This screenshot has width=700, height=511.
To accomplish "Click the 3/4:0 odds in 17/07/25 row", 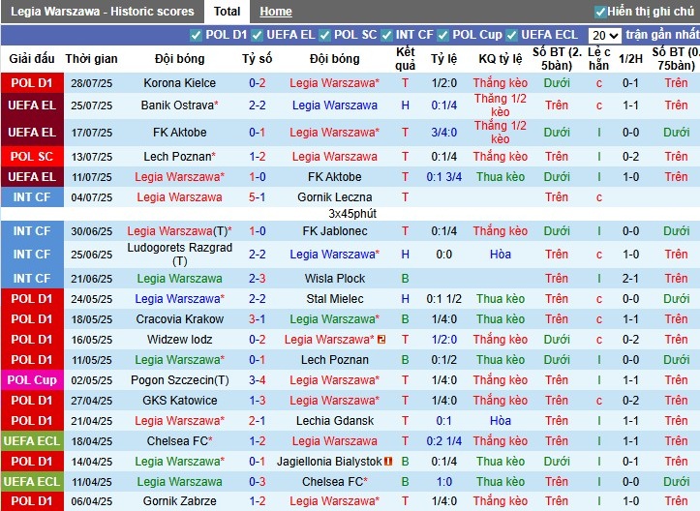I will click(x=443, y=133).
